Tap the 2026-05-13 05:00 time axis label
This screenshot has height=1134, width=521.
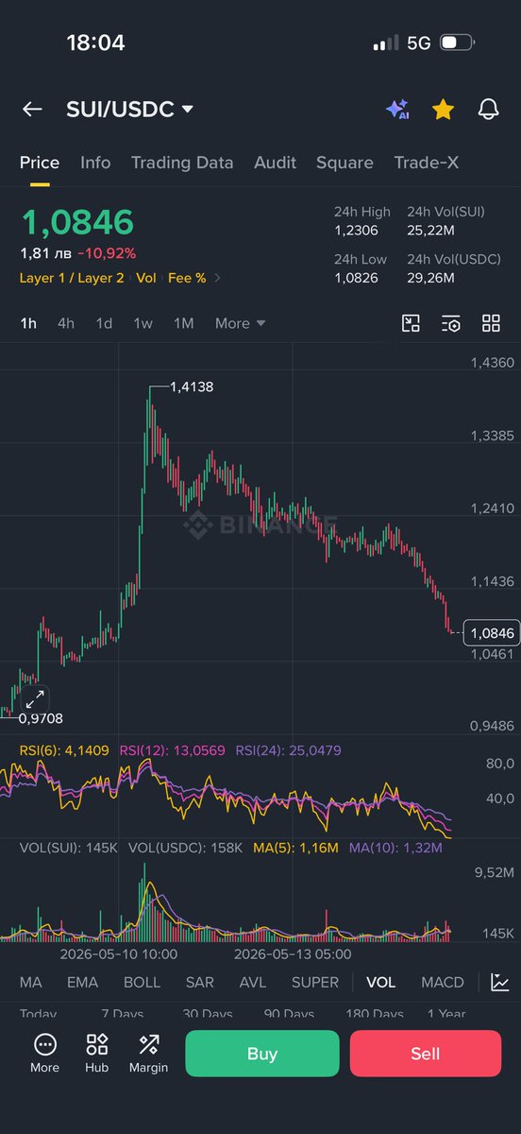[x=294, y=954]
